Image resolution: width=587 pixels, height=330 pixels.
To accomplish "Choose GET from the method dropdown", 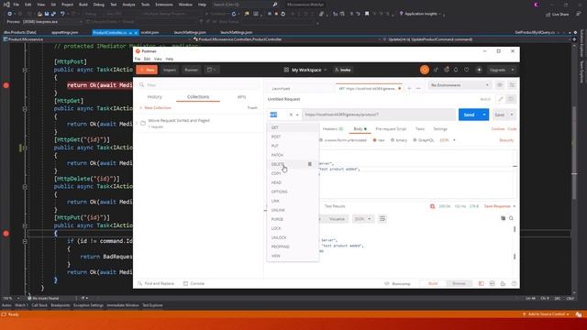I will [x=293, y=127].
